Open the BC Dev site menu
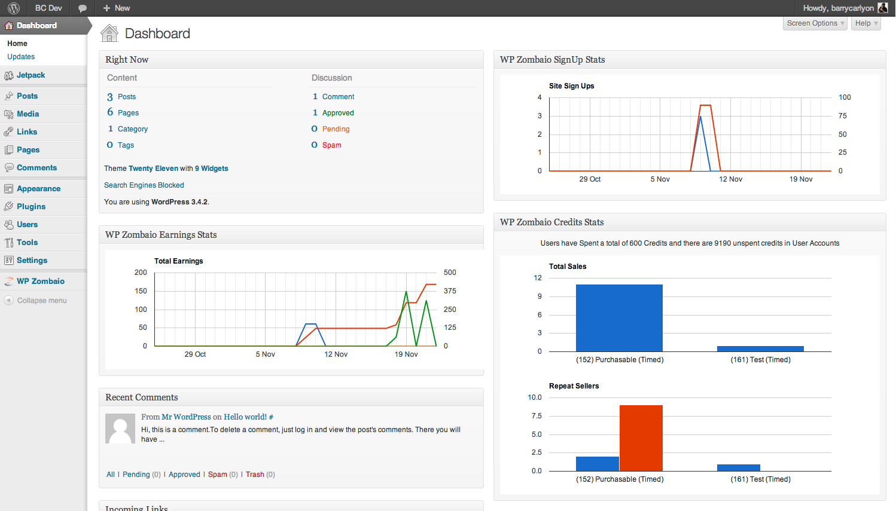This screenshot has width=896, height=511. (x=48, y=8)
